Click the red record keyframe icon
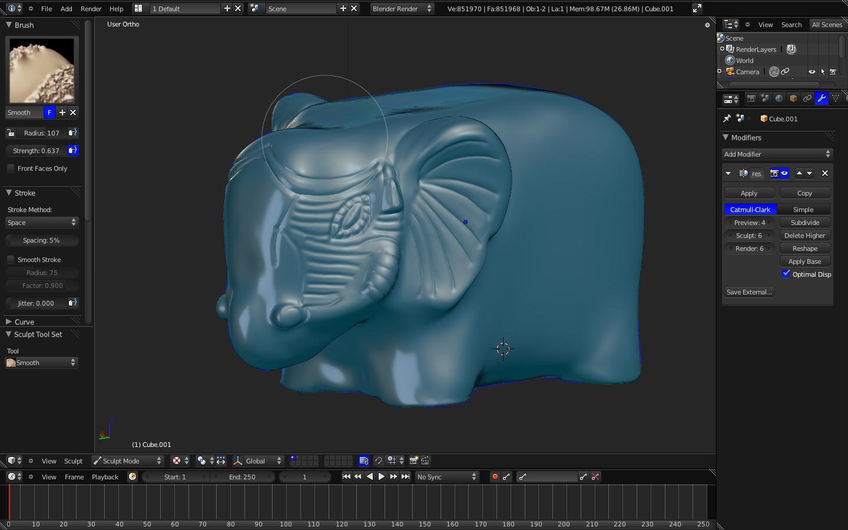 coord(495,477)
